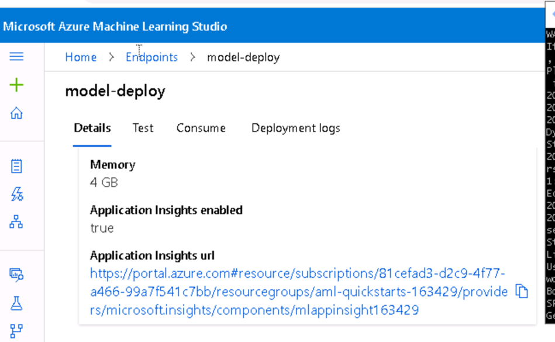This screenshot has width=555, height=342.
Task: Open Experiments flask icon in sidebar
Action: click(16, 303)
